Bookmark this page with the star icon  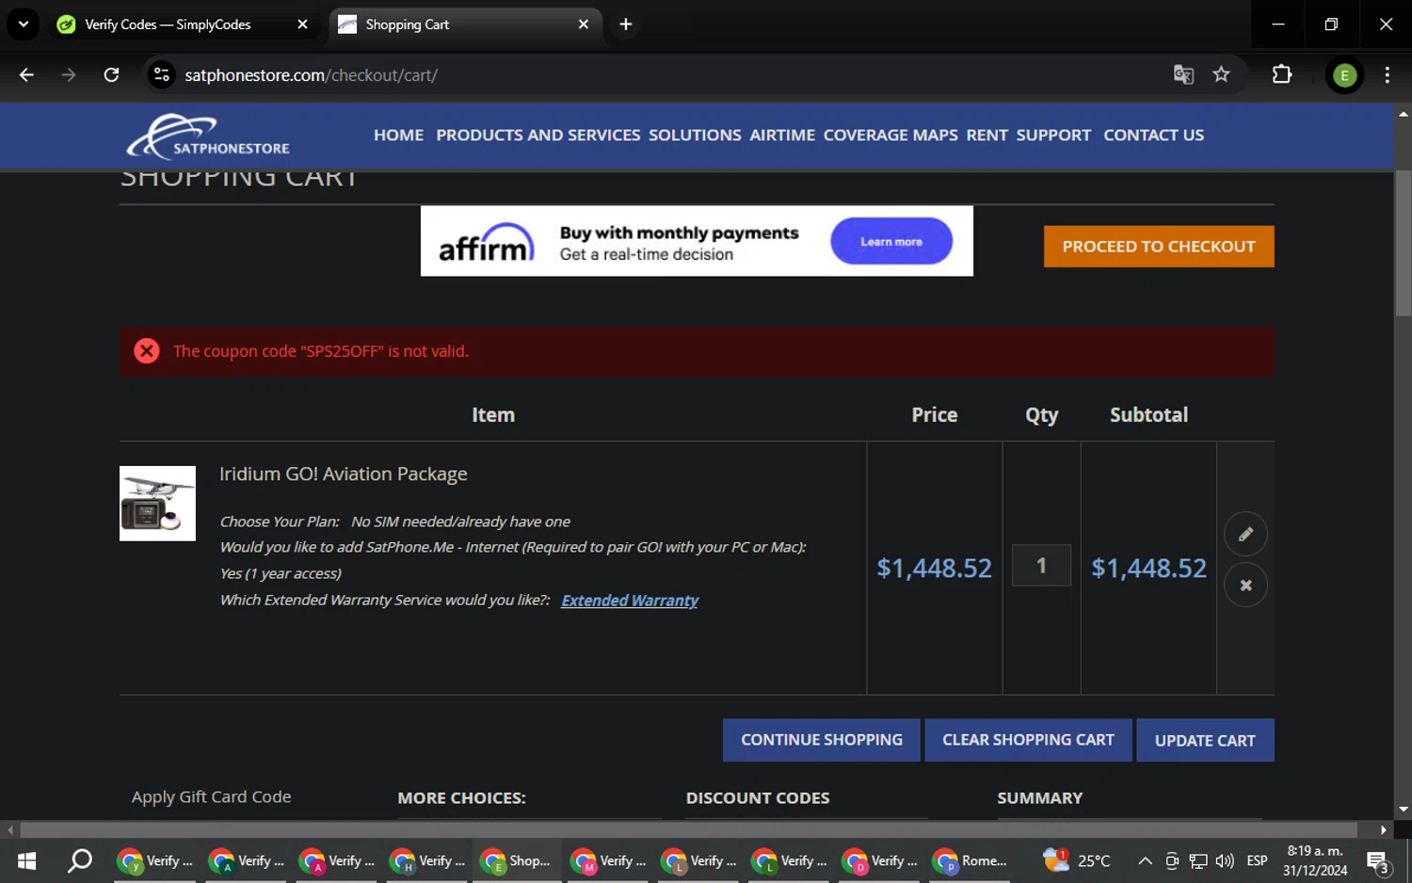pyautogui.click(x=1221, y=74)
